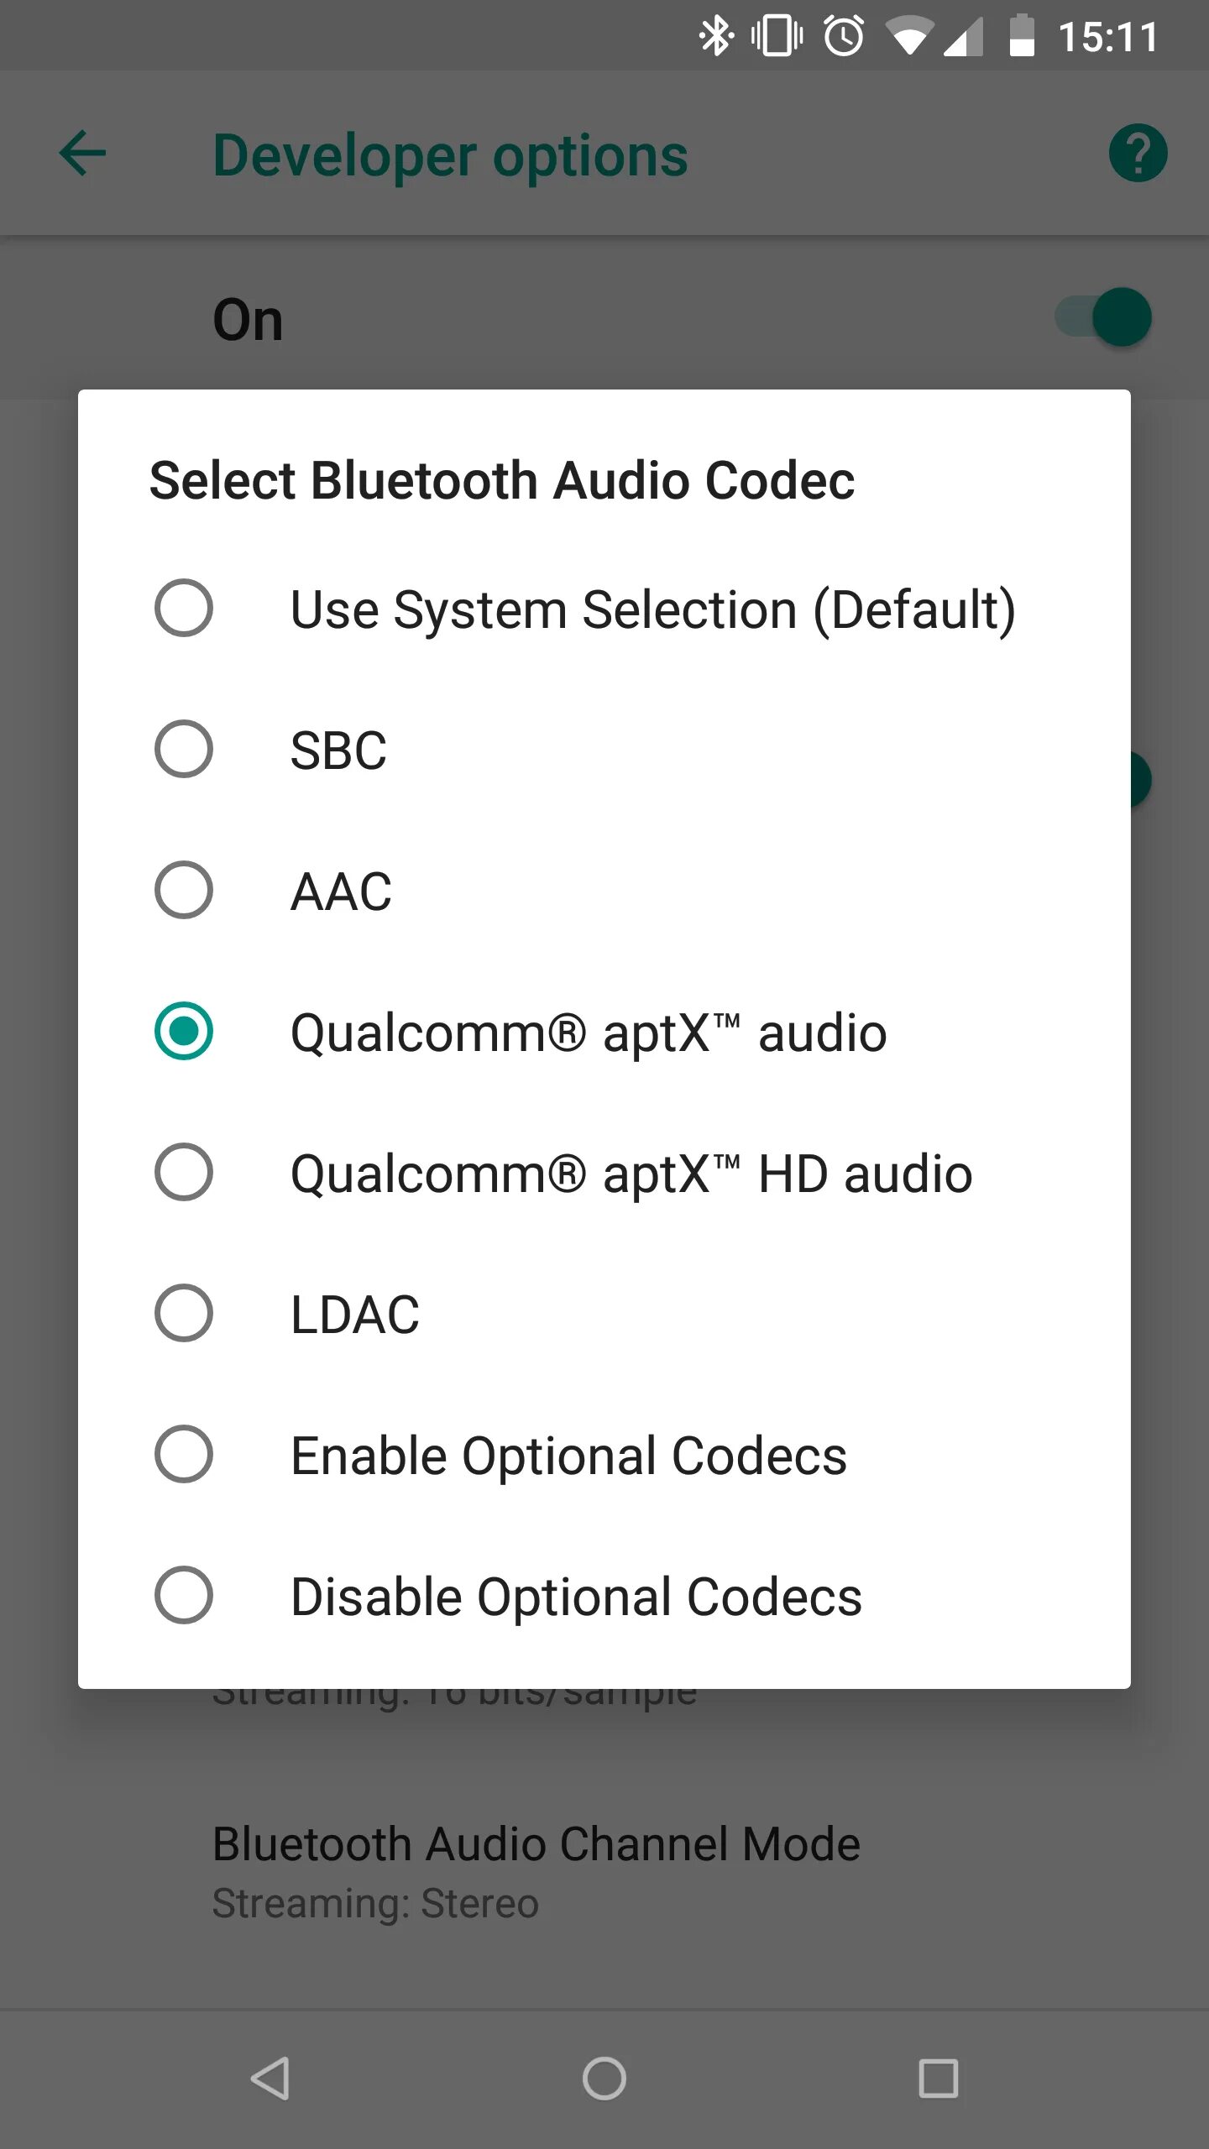Select the LDAC codec option
Viewport: 1209px width, 2149px height.
point(183,1314)
